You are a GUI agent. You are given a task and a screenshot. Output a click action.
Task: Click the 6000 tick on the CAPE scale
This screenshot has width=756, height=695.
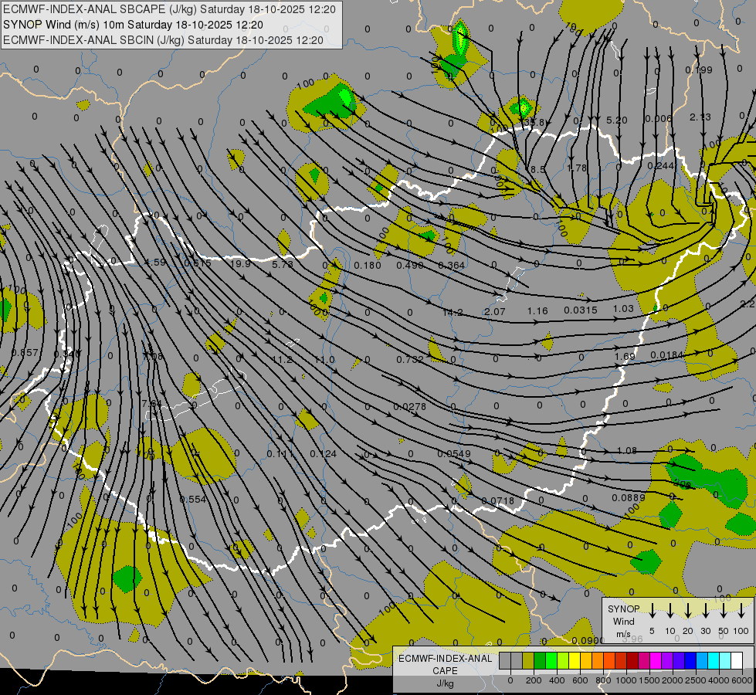743,680
